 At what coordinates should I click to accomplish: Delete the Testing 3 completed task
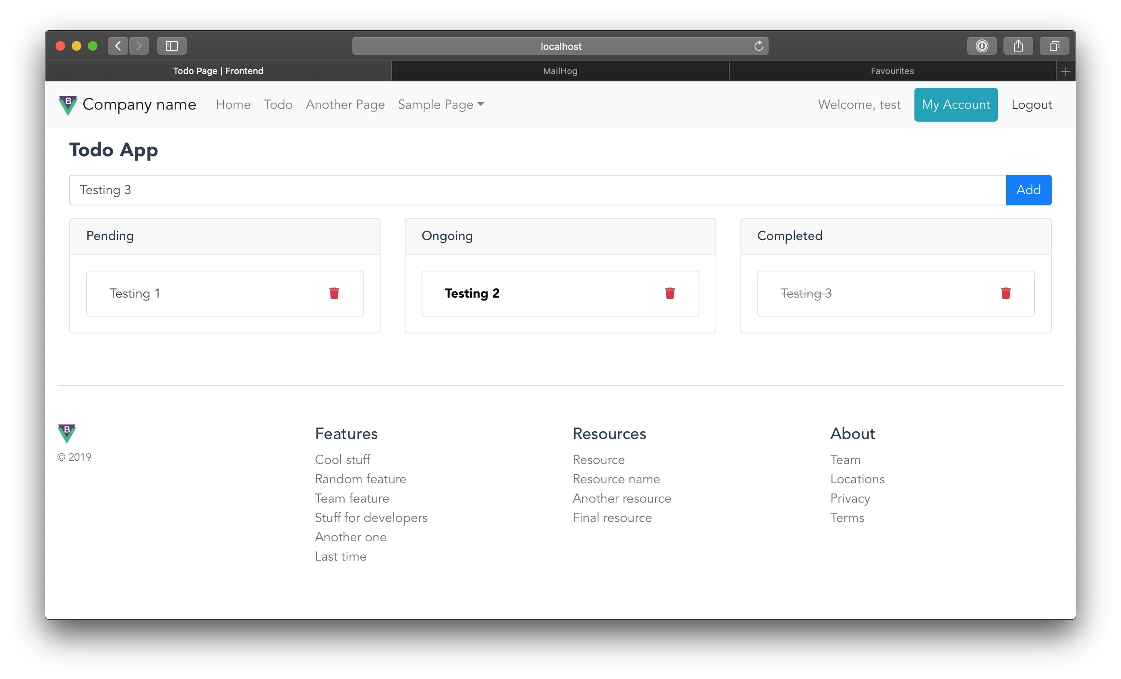1005,293
